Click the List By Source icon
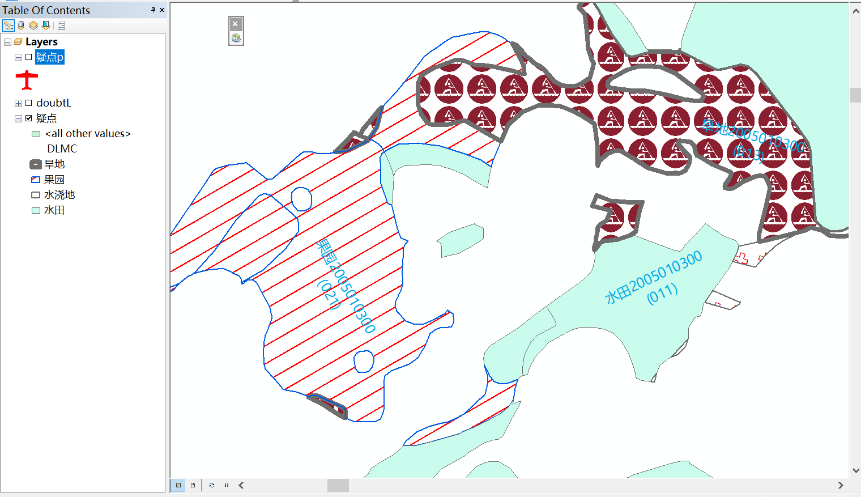Image resolution: width=861 pixels, height=497 pixels. point(20,25)
